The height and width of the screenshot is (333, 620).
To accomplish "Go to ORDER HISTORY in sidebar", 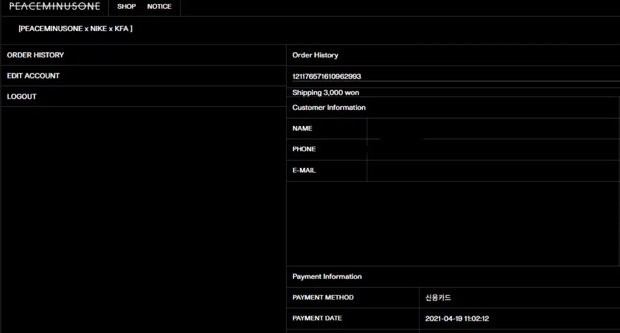I will coord(36,55).
